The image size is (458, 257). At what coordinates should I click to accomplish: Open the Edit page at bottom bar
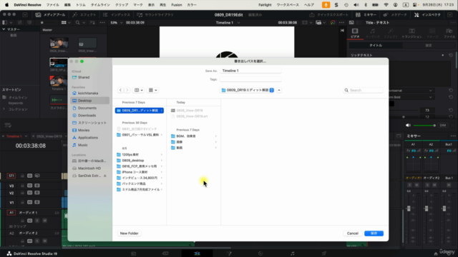click(x=197, y=253)
